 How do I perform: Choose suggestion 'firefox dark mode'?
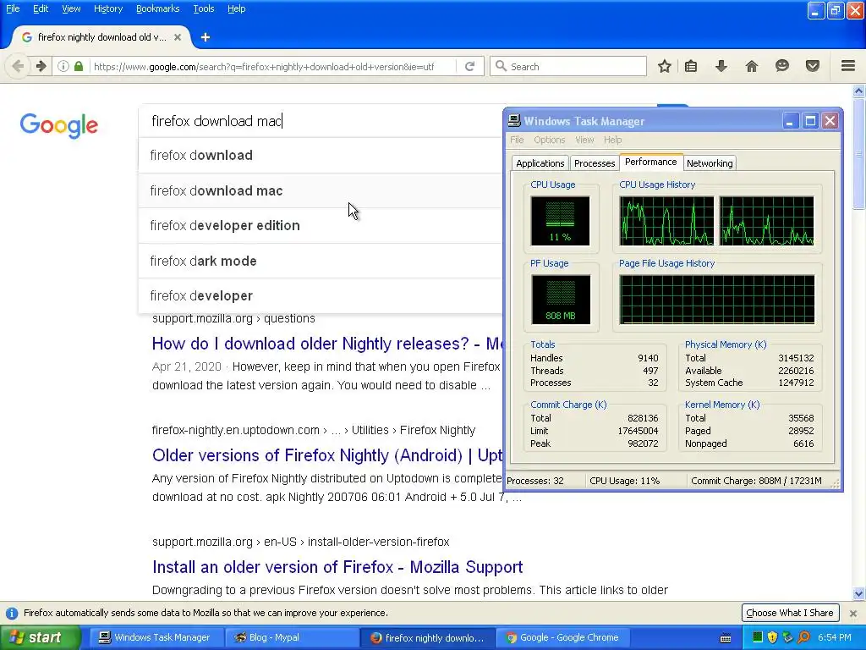pos(321,261)
